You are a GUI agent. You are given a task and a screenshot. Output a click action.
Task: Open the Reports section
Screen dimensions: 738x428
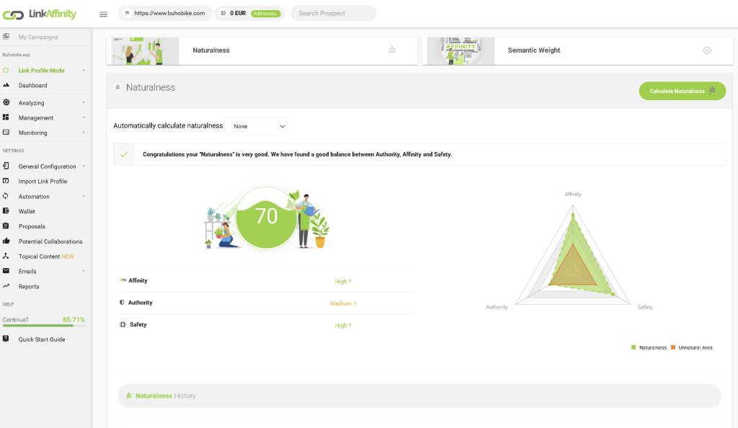[29, 287]
